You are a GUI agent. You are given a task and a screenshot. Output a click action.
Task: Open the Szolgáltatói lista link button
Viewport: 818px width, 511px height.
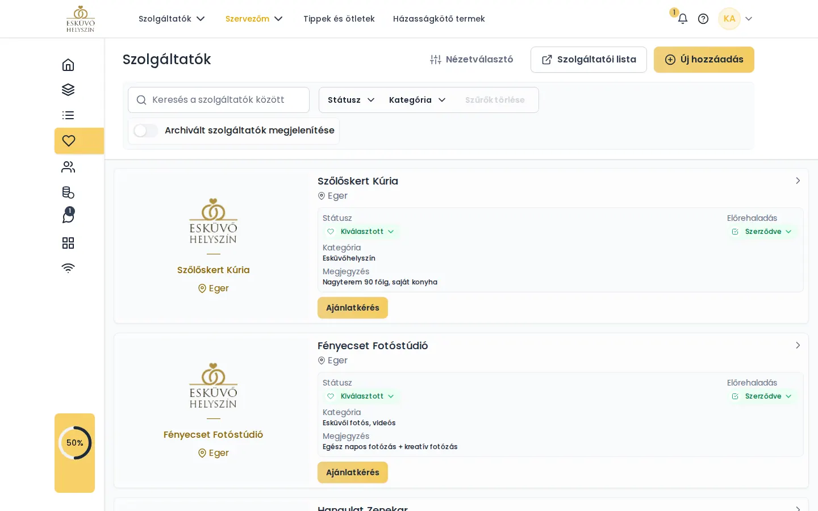(589, 60)
